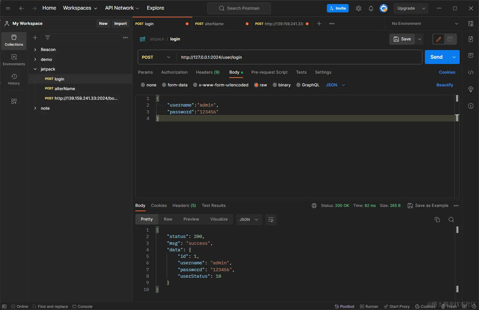Image resolution: width=479 pixels, height=310 pixels.
Task: Open the No Environment selector
Action: [425, 24]
